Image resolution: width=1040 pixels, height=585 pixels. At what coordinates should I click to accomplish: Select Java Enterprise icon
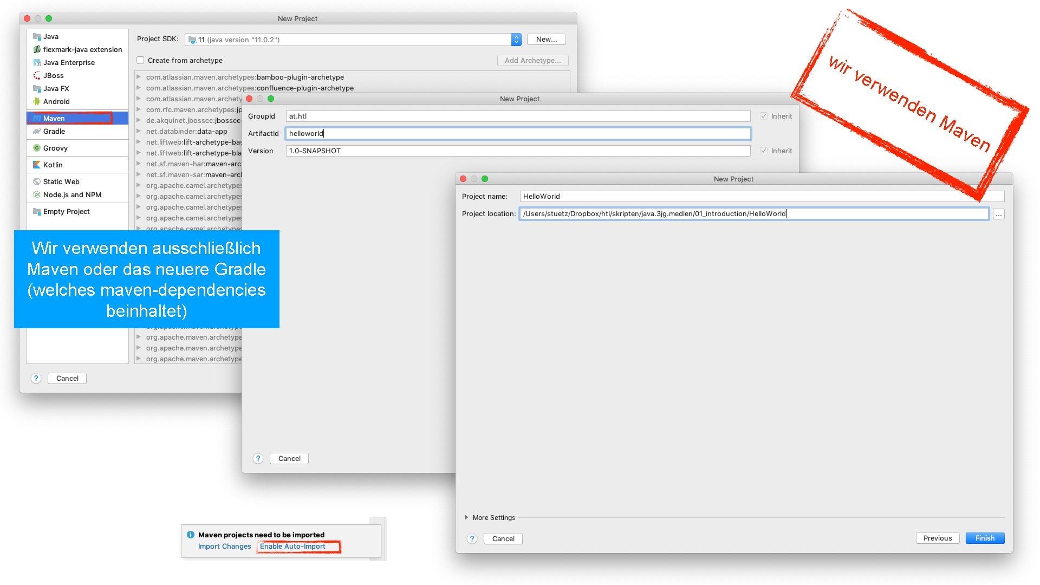37,62
